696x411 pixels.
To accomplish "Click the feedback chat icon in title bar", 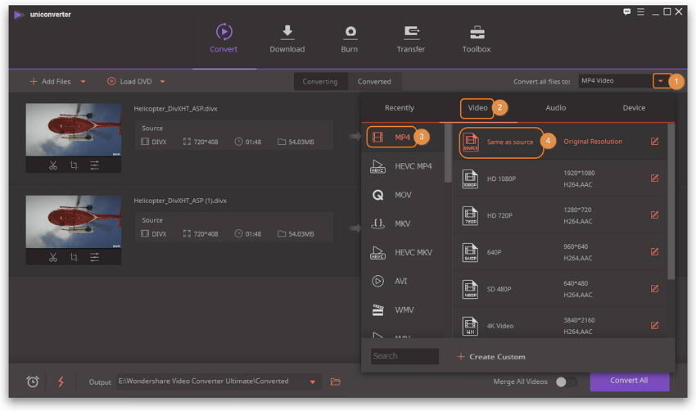I will pyautogui.click(x=626, y=12).
